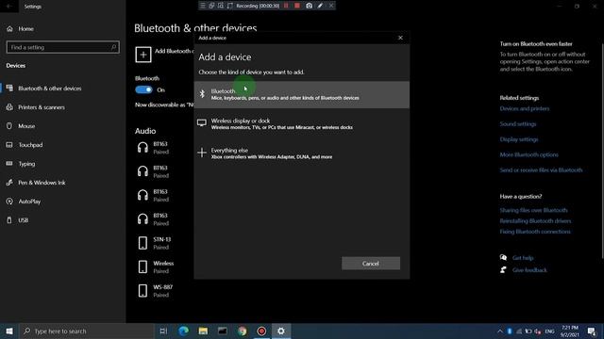Open Chrome from the taskbar
The width and height of the screenshot is (604, 339).
pos(243,331)
